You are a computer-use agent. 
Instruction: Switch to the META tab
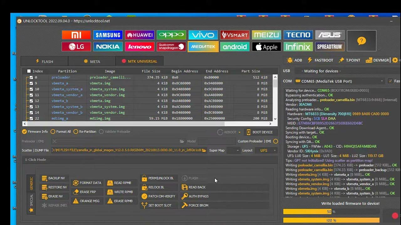(92, 61)
